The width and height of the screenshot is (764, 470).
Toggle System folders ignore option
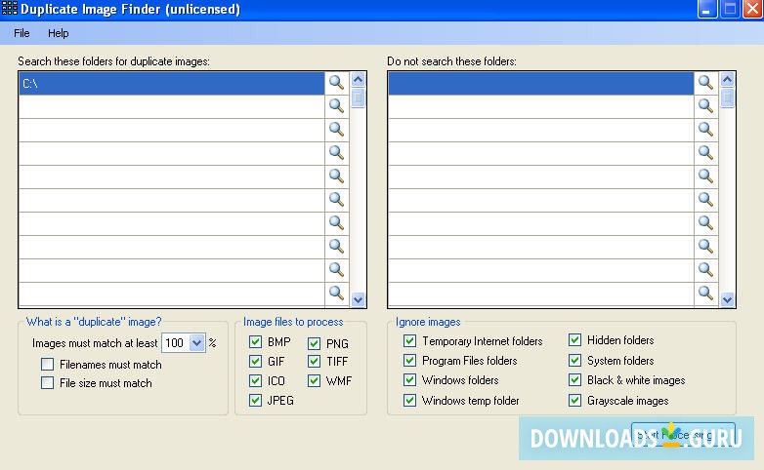574,360
